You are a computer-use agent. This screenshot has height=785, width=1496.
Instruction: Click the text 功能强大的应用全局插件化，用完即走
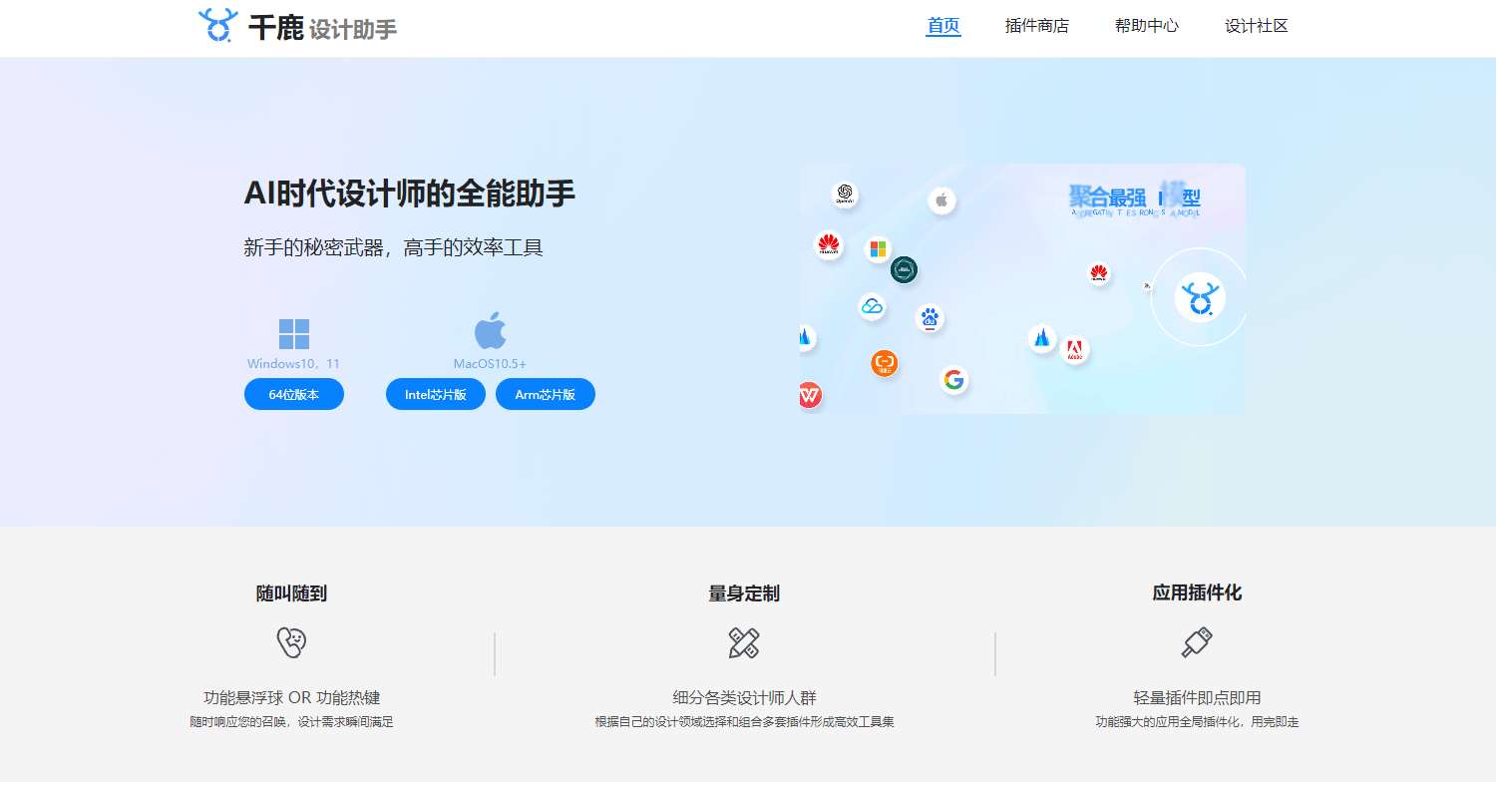click(1197, 722)
